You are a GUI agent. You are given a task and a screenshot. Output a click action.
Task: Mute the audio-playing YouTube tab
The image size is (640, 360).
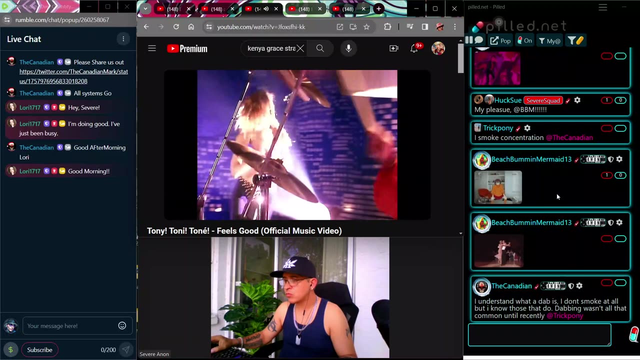(x=266, y=9)
